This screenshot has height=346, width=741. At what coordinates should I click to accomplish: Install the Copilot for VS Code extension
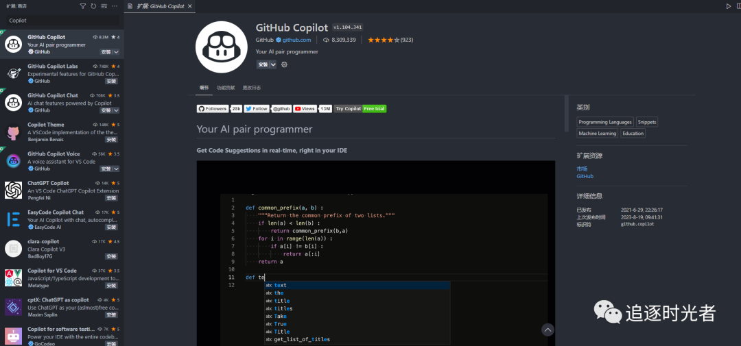pos(111,286)
